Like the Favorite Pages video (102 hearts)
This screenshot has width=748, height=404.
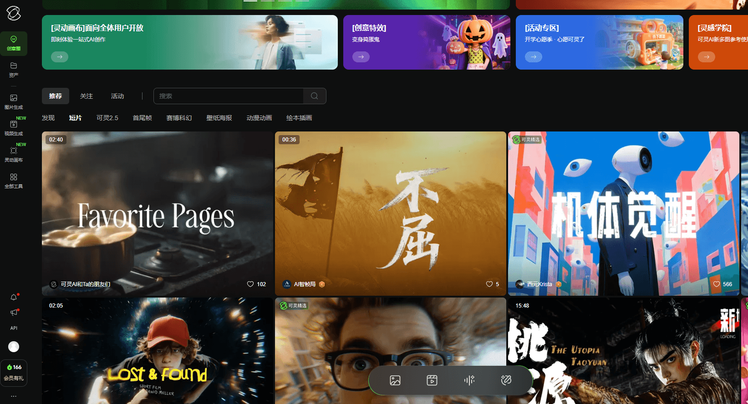pyautogui.click(x=250, y=284)
